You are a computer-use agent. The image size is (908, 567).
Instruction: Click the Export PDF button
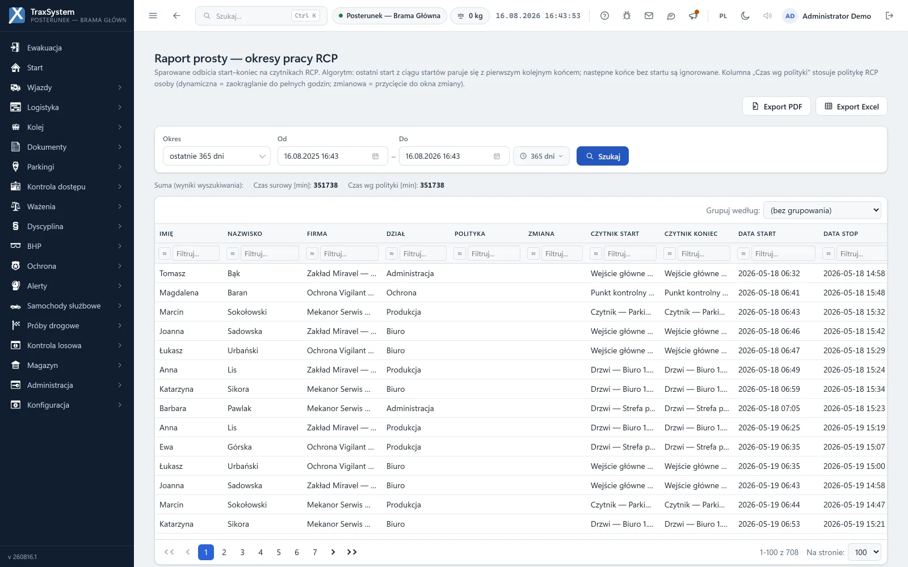click(776, 107)
